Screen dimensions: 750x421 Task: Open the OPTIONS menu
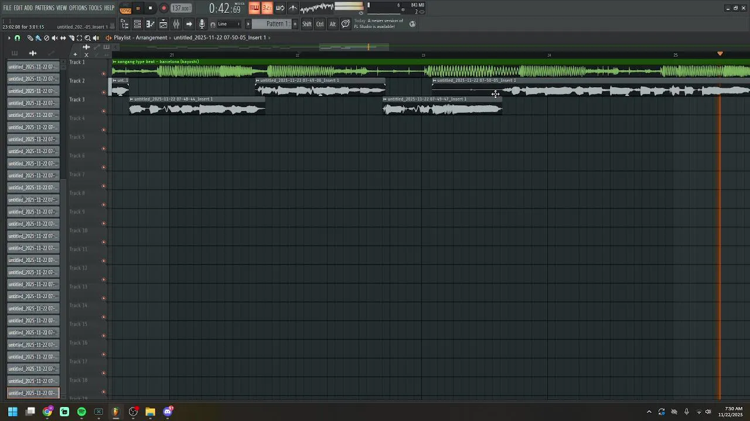coord(78,8)
